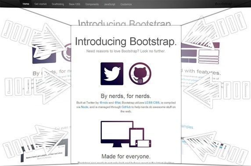251x166 pixels.
Task: Open the Home nav item
Action: point(26,4)
